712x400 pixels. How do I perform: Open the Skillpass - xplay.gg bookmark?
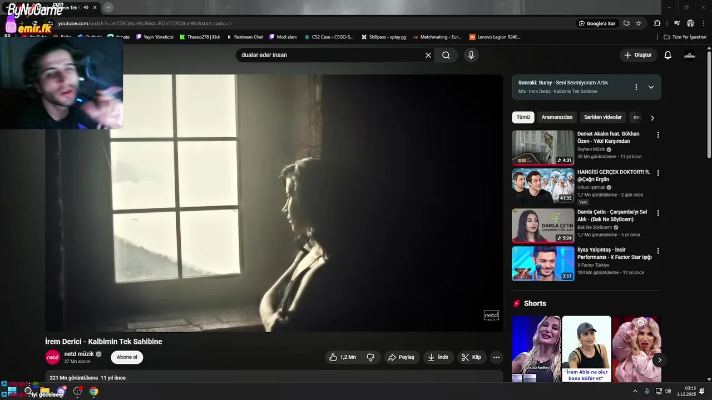(x=384, y=37)
